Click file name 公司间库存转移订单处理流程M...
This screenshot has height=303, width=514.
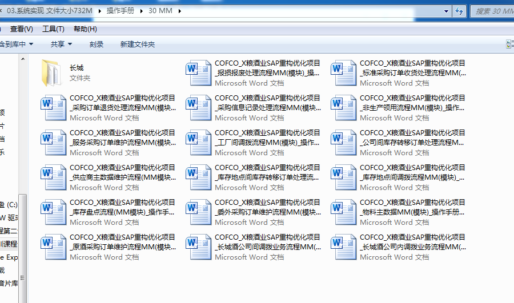click(412, 142)
